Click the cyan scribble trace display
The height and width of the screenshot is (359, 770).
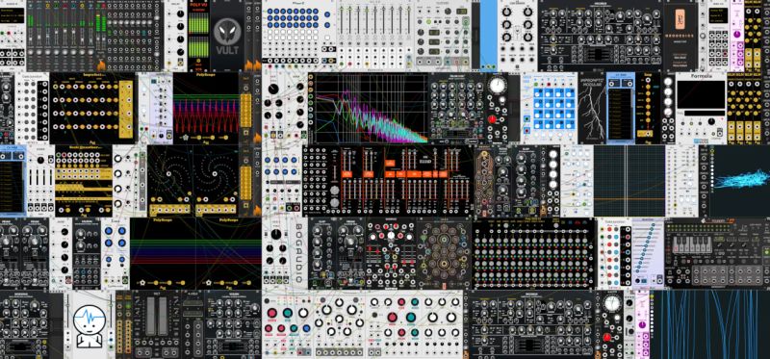click(x=739, y=181)
